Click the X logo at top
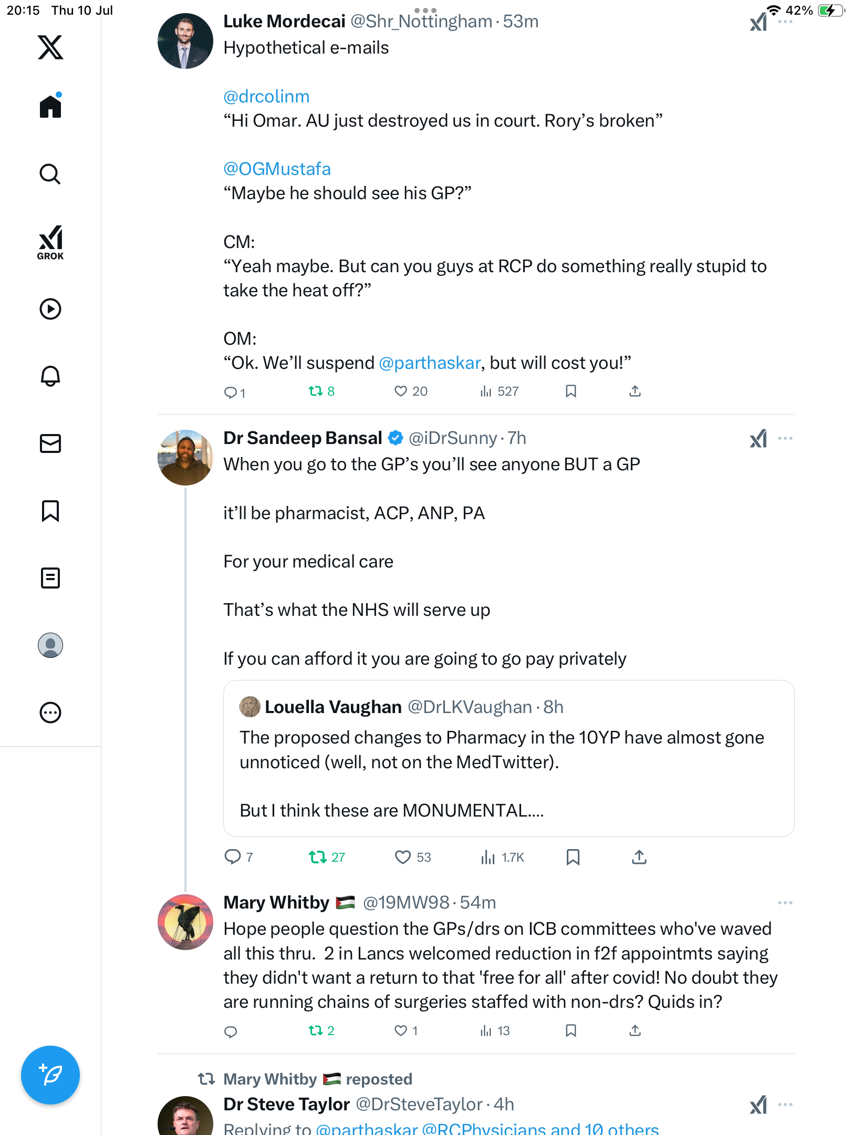Screen dimensions: 851x1135 [x=50, y=47]
